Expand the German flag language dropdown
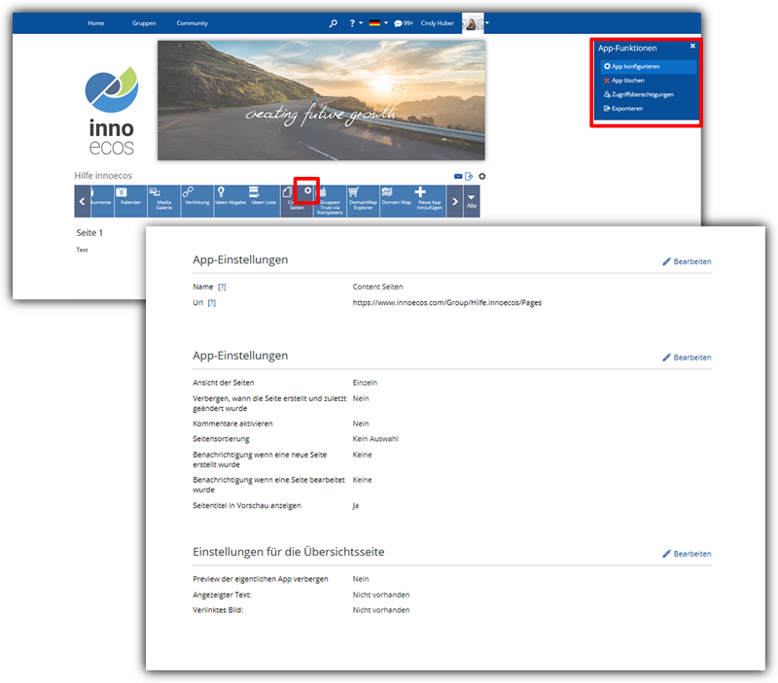The image size is (778, 683). [x=378, y=22]
